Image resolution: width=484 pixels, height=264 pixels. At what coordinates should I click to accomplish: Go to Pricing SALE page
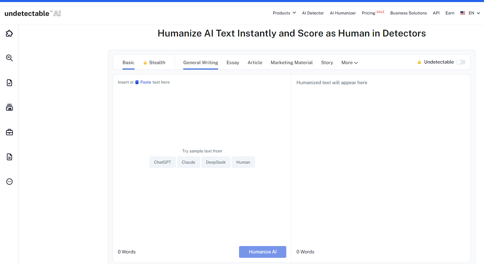[373, 13]
